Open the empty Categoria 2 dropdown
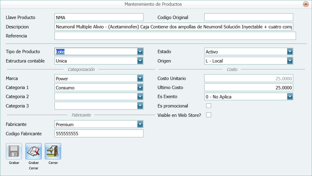 pyautogui.click(x=140, y=97)
